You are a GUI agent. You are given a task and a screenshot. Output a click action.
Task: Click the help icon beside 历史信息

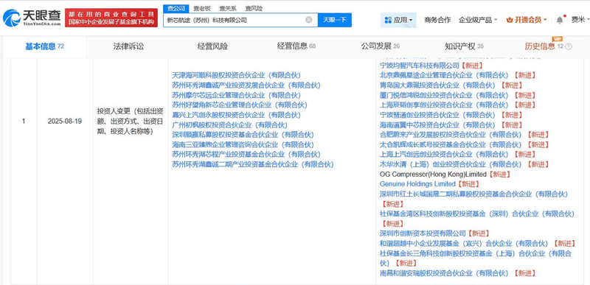pos(569,46)
